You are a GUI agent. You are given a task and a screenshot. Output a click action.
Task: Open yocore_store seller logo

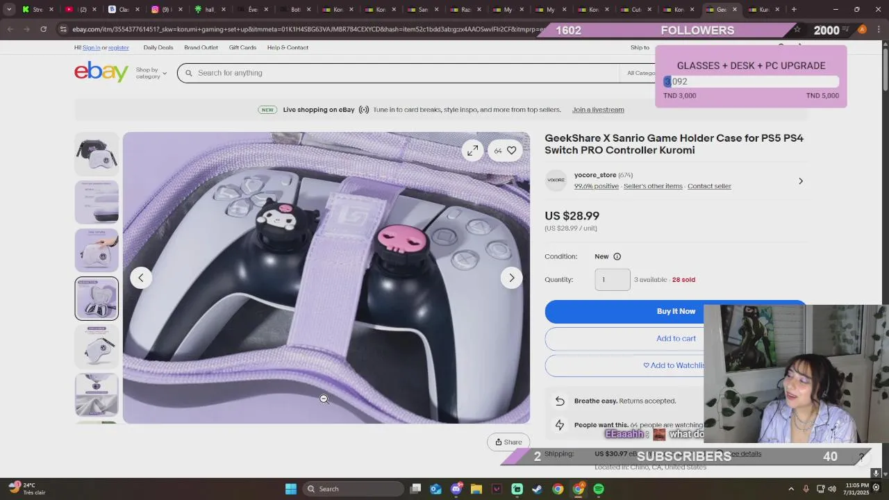(556, 181)
